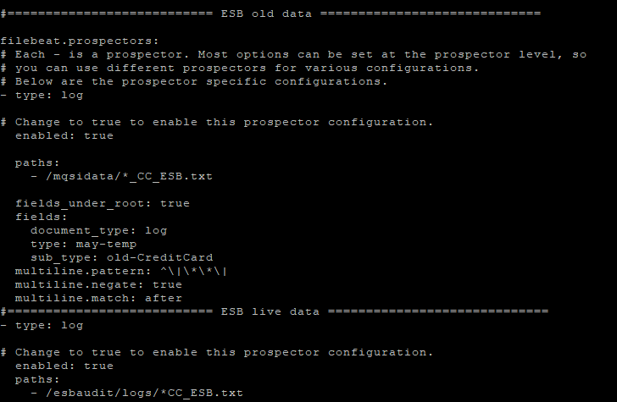Click the second '- type: log' line
Screen dimensions: 617x402
42,326
